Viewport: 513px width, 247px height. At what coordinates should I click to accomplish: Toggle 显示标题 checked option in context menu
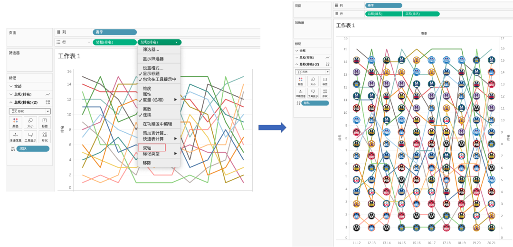pyautogui.click(x=159, y=73)
